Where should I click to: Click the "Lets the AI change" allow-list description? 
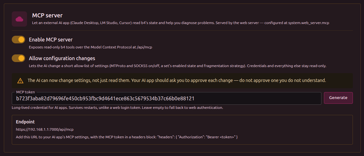coord(178,66)
